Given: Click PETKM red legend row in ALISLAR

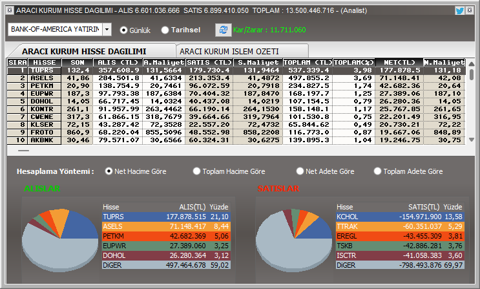Looking at the screenshot, I should (166, 236).
